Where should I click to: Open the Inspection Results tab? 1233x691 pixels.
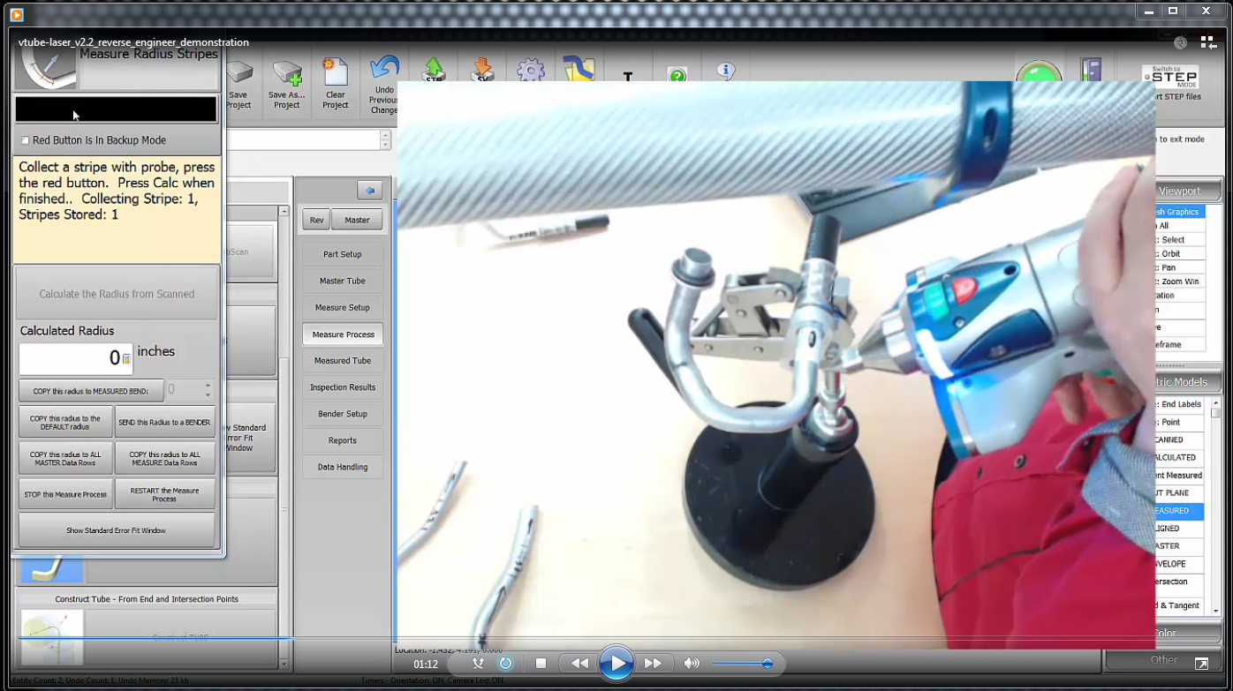point(343,387)
